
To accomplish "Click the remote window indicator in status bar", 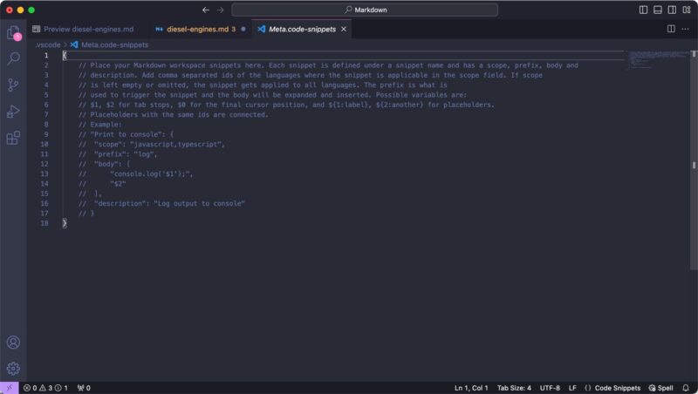I will 9,388.
